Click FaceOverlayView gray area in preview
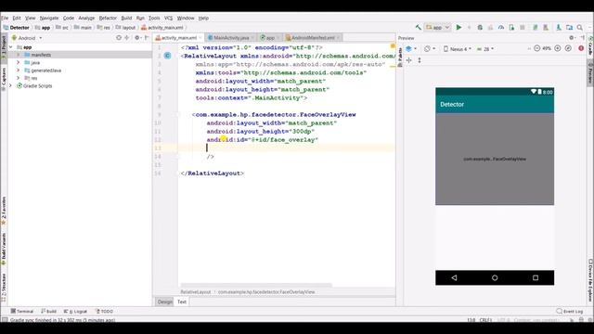This screenshot has height=334, width=594. [x=495, y=159]
